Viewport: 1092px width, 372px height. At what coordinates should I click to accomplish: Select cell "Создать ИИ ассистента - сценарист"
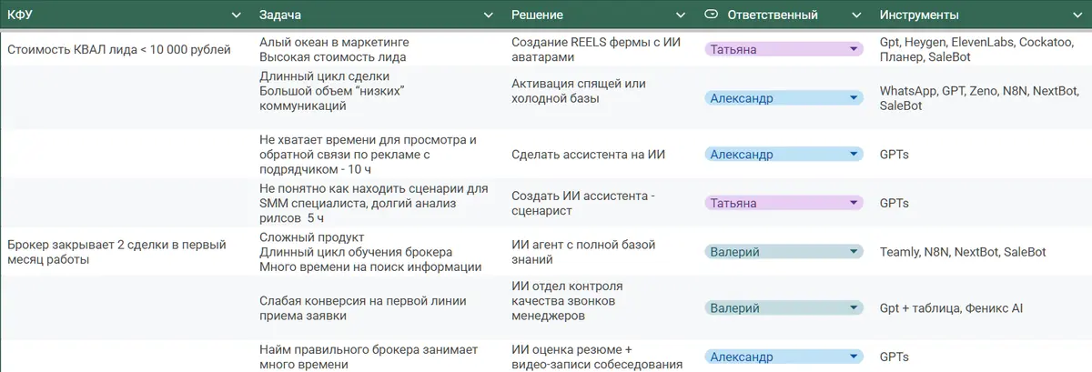click(x=602, y=204)
